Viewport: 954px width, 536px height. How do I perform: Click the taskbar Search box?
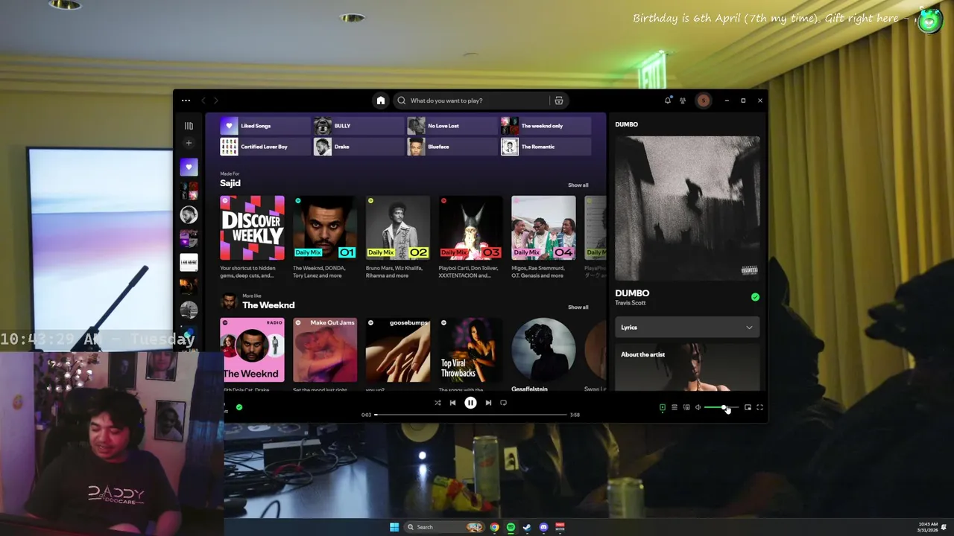pos(444,527)
